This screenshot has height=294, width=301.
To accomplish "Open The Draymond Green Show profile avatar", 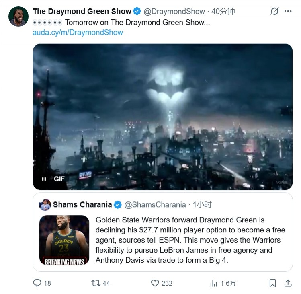I will point(18,16).
